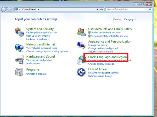Click the search magnifier icon
The image size is (157, 117).
[x=150, y=9]
